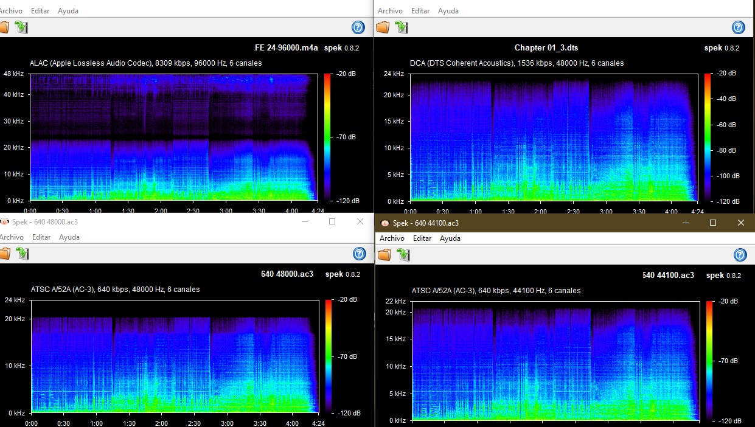Click the AC-3 640 kbps 48000 Hz info line

(116, 290)
